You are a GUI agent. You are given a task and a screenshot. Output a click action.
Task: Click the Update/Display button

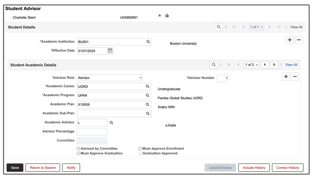coord(220,168)
